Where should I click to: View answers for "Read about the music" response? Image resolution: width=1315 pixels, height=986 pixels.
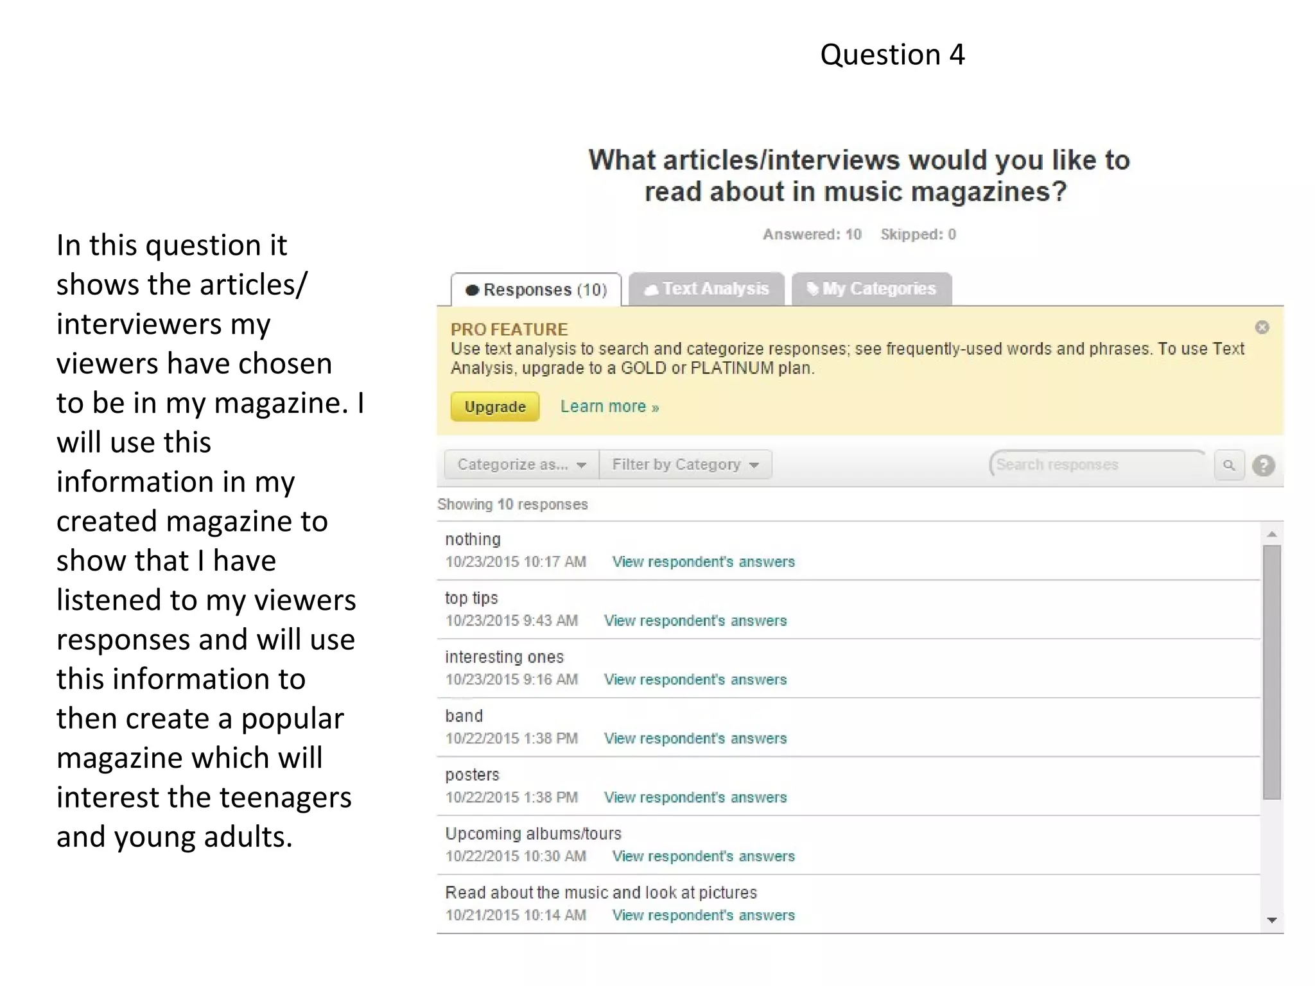(704, 915)
